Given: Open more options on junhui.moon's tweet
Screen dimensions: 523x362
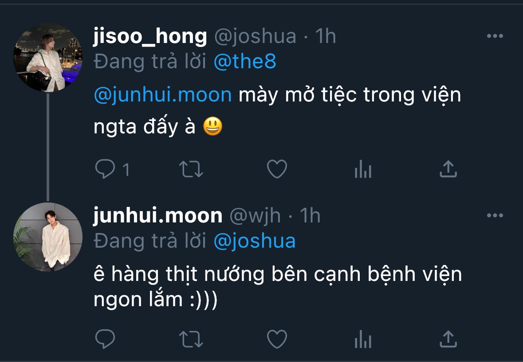Looking at the screenshot, I should 495,216.
